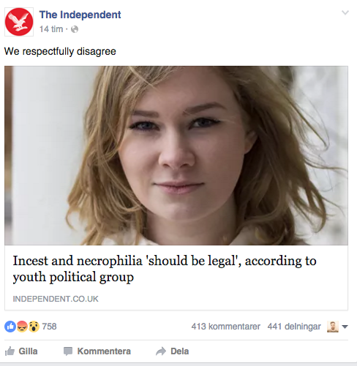Click the blue Like reaction icon

[10, 327]
